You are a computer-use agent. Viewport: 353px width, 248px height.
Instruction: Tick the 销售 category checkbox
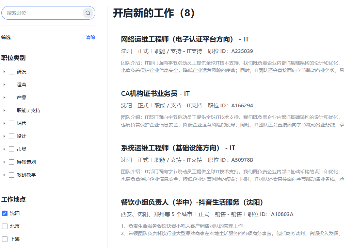pyautogui.click(x=12, y=123)
